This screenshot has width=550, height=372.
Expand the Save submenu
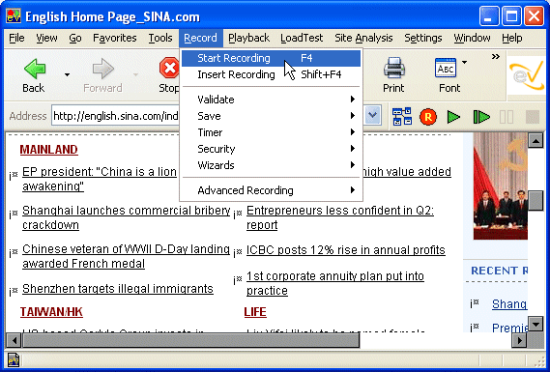click(272, 116)
